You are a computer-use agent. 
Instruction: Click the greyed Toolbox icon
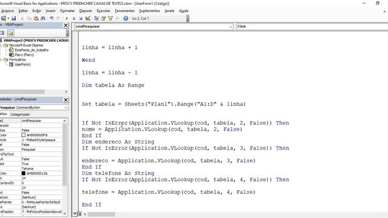coord(117,18)
